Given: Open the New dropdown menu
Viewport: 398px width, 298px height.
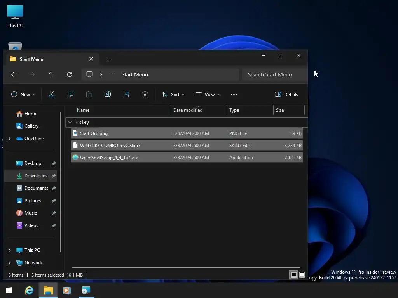Looking at the screenshot, I should click(x=23, y=95).
